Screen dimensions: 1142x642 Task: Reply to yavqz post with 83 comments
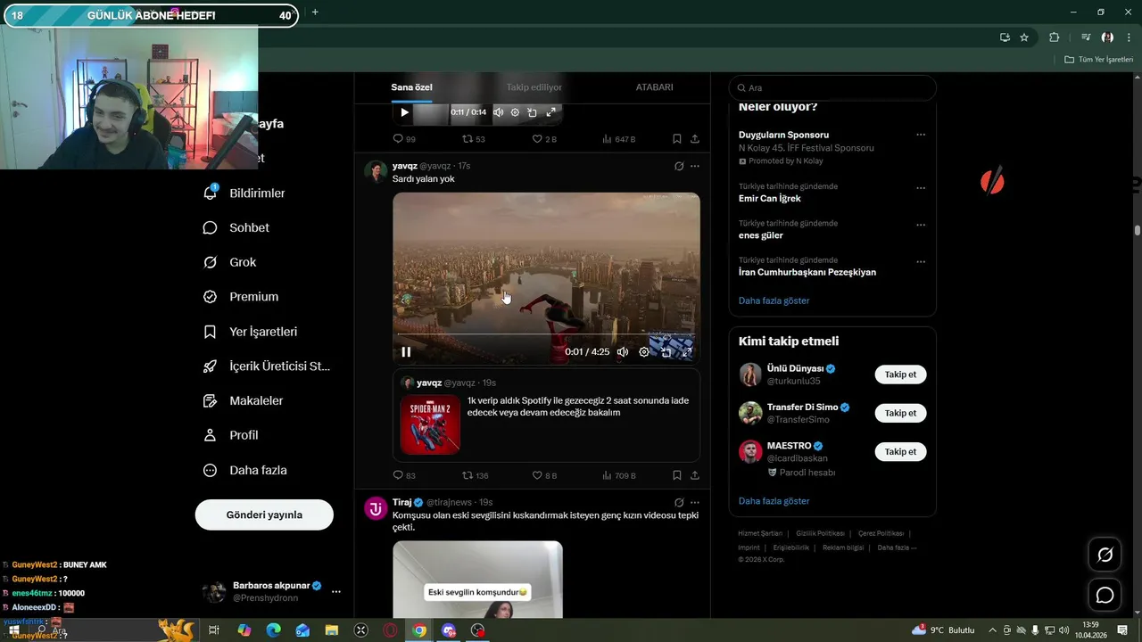(x=404, y=475)
